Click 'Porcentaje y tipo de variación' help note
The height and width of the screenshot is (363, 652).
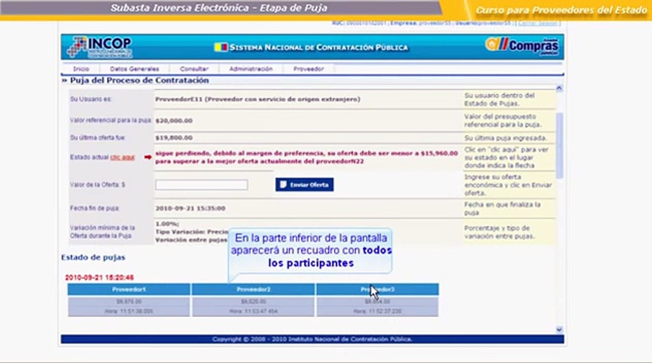[x=500, y=232]
